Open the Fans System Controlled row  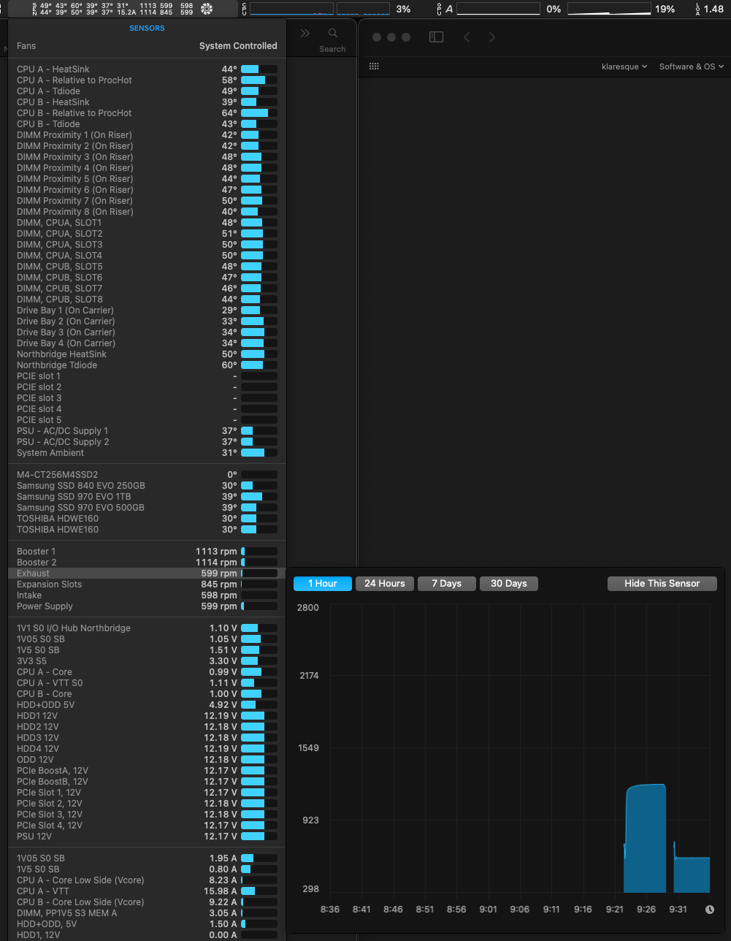click(x=147, y=46)
